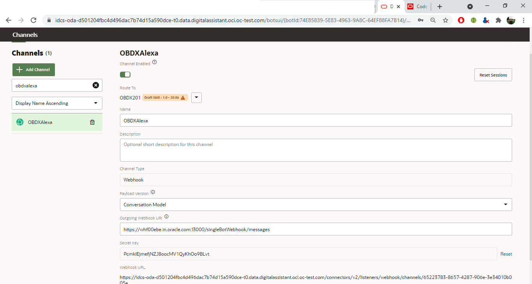This screenshot has width=532, height=284.
Task: Toggle the Channel Enabled switch
Action: 125,74
